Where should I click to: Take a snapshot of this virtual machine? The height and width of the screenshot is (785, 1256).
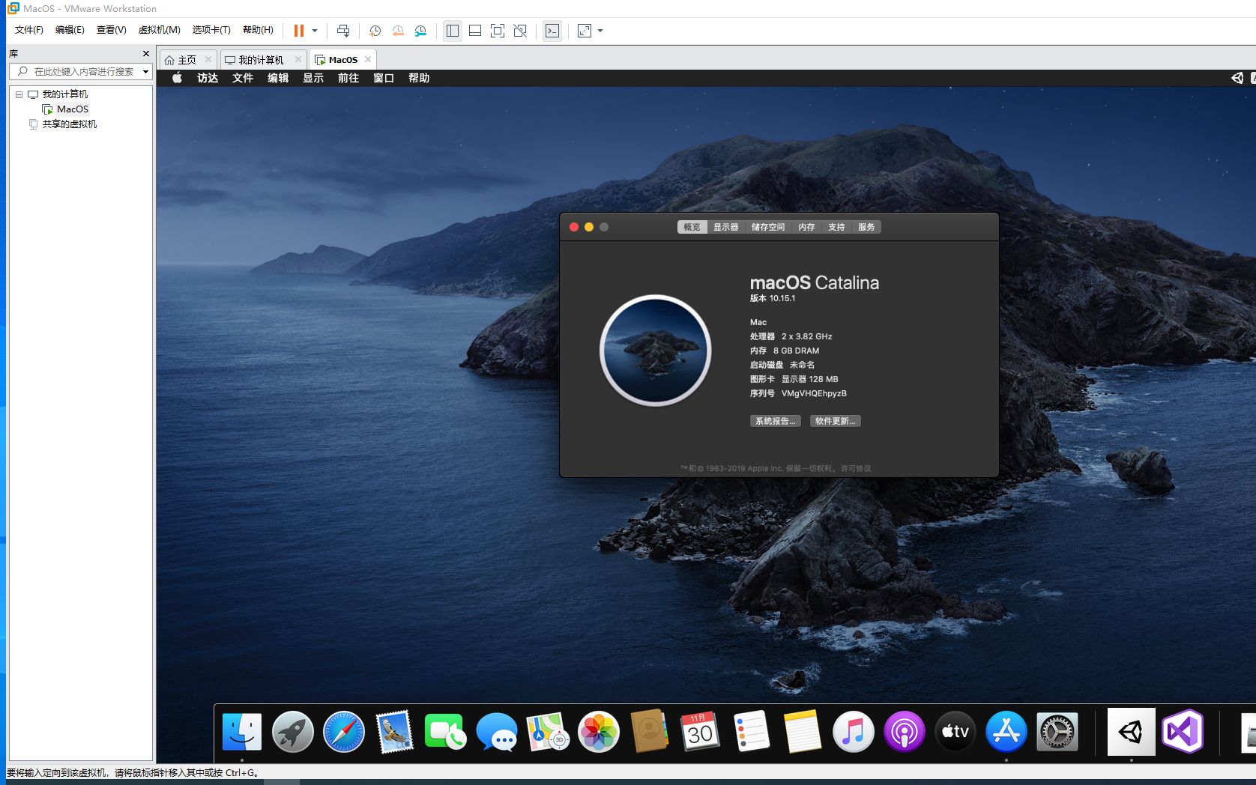coord(374,31)
